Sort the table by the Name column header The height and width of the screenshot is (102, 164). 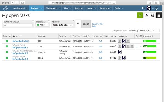click(16, 36)
